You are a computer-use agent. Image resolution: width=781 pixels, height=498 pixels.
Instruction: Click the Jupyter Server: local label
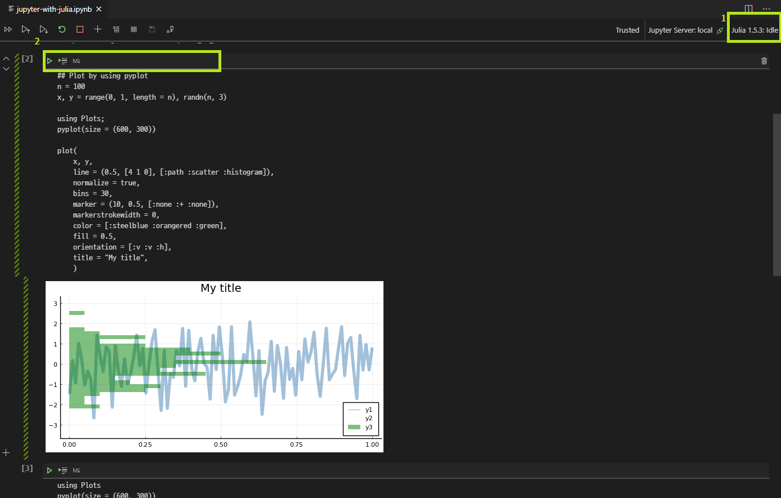[x=680, y=30]
